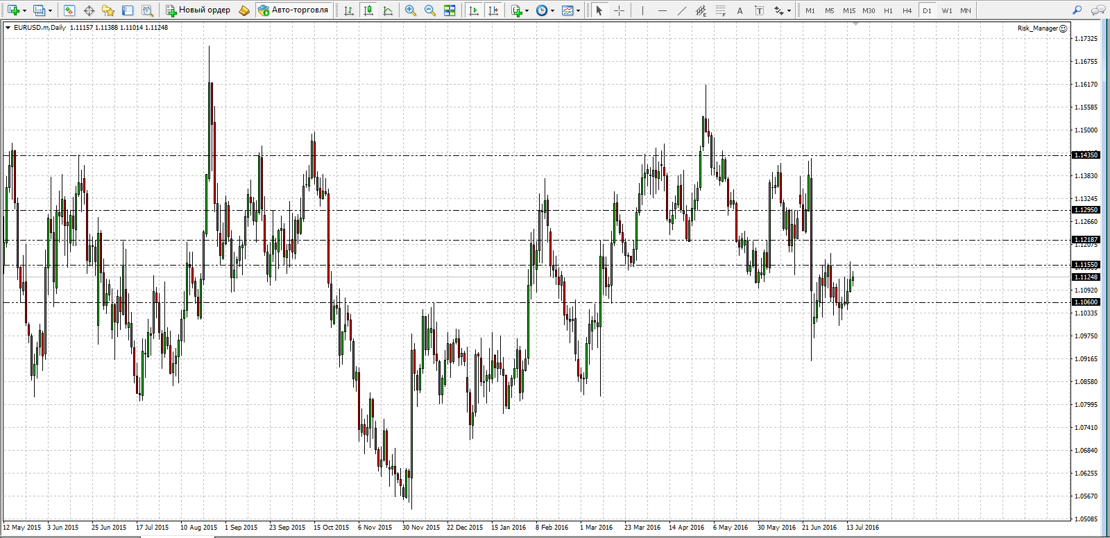The width and height of the screenshot is (1110, 538).
Task: Expand the new chart dropdown arrow
Action: 24,11
